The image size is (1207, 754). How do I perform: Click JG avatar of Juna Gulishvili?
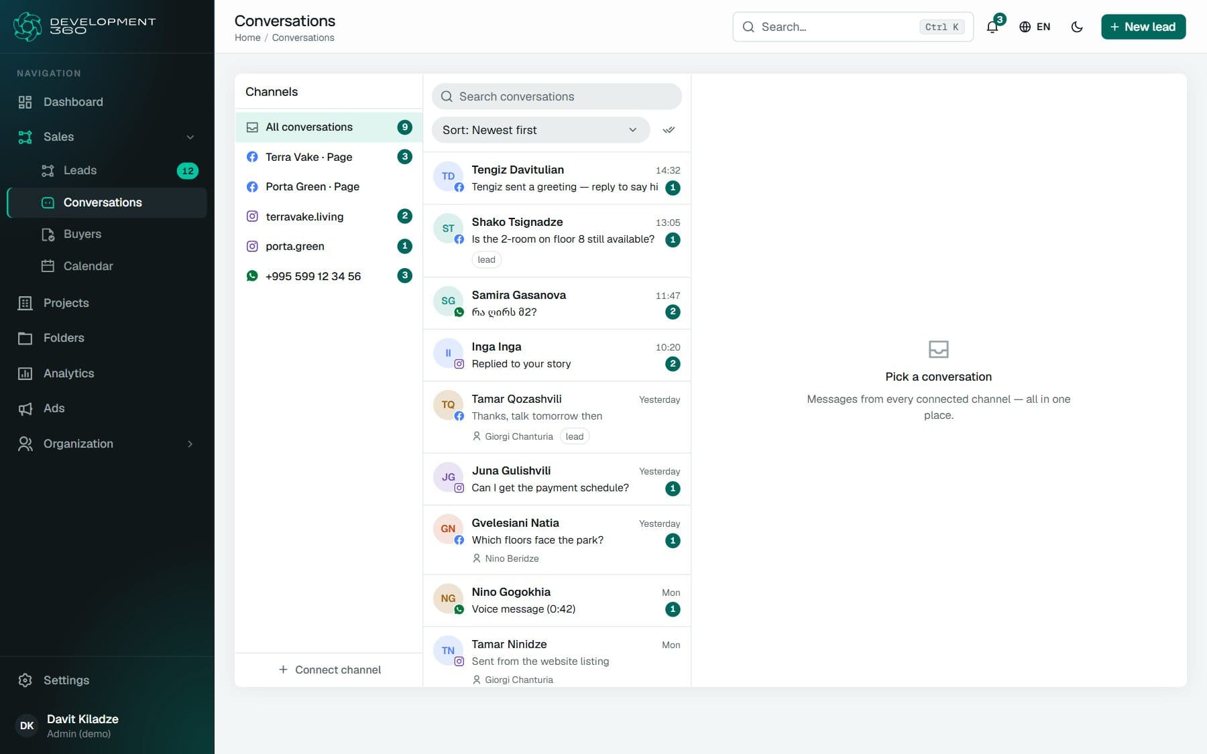tap(448, 477)
